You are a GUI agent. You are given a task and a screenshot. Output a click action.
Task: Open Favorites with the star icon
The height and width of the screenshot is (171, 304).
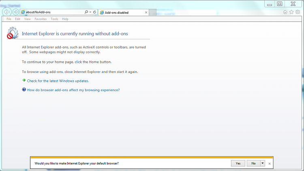(291, 12)
